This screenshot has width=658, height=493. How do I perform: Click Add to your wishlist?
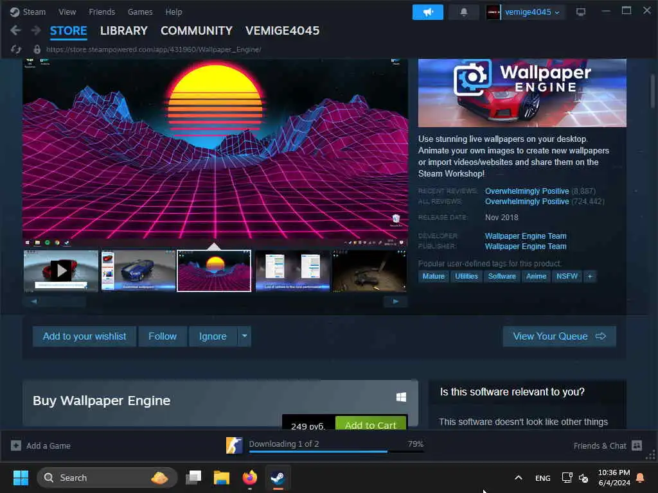84,336
